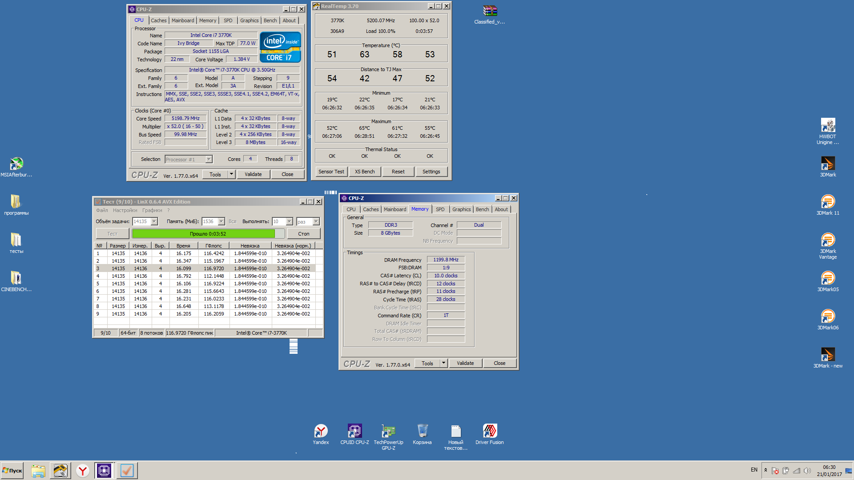This screenshot has height=480, width=854.
Task: Launch the 3DMark desktop shortcut
Action: [828, 167]
